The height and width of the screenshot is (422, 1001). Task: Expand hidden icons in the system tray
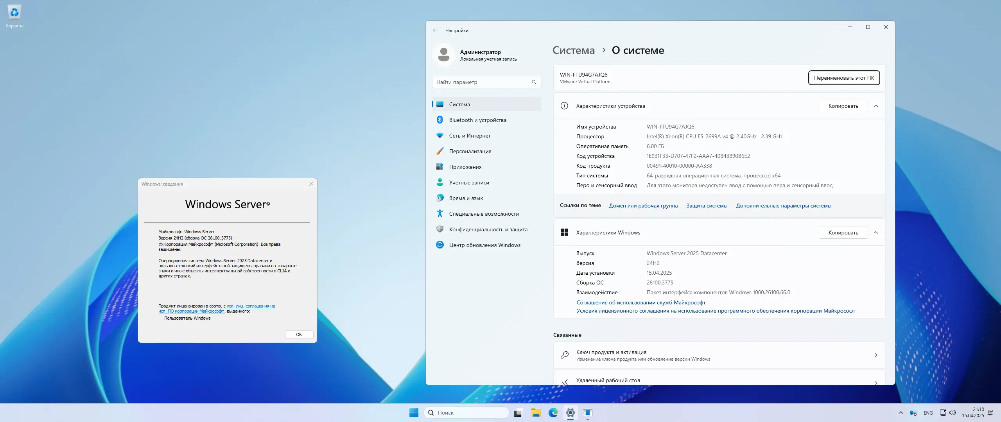coord(901,412)
